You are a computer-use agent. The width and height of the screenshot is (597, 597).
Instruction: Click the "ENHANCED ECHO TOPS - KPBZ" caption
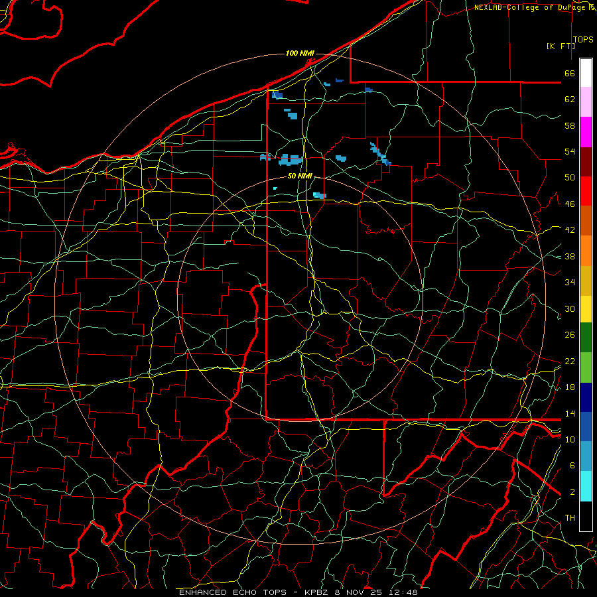253,592
